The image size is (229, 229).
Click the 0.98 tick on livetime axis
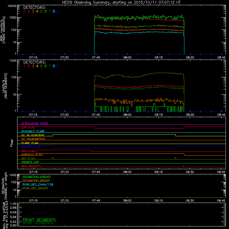tap(13, 208)
